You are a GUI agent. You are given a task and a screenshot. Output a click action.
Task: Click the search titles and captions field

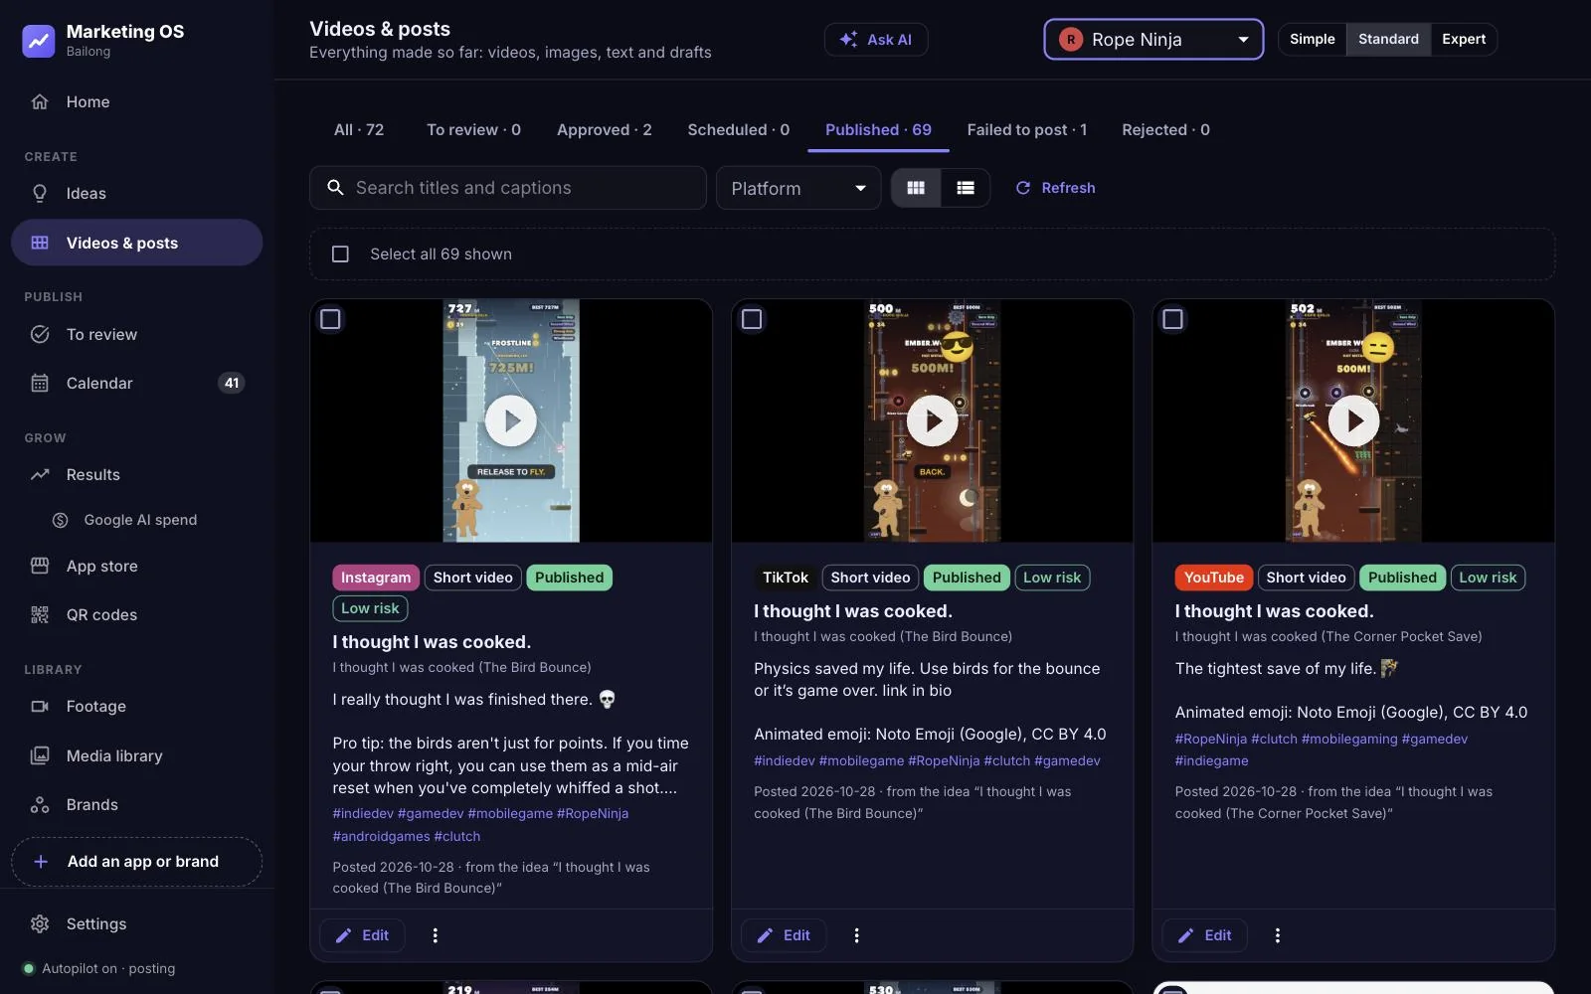pos(508,188)
